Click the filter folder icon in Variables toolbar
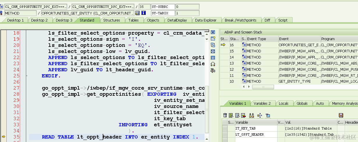358x142 pixels. pyautogui.click(x=268, y=116)
